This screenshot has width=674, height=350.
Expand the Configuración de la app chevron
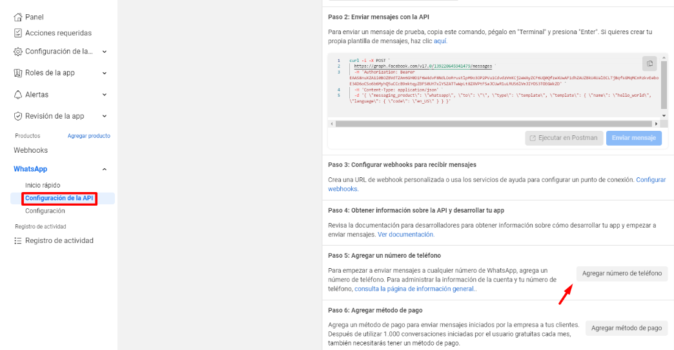tap(105, 52)
